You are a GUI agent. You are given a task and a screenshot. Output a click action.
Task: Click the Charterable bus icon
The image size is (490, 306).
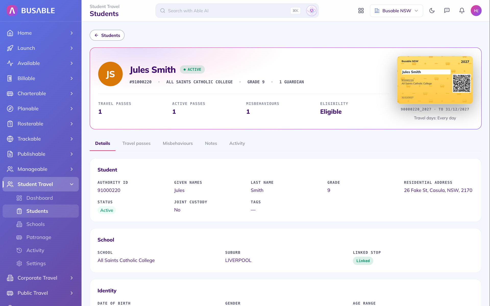(x=10, y=94)
